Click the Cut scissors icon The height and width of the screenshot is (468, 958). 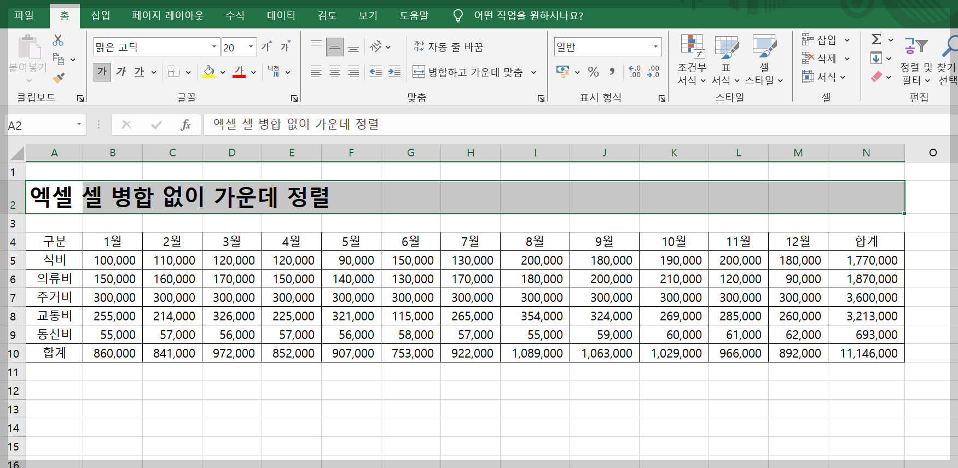pyautogui.click(x=58, y=40)
